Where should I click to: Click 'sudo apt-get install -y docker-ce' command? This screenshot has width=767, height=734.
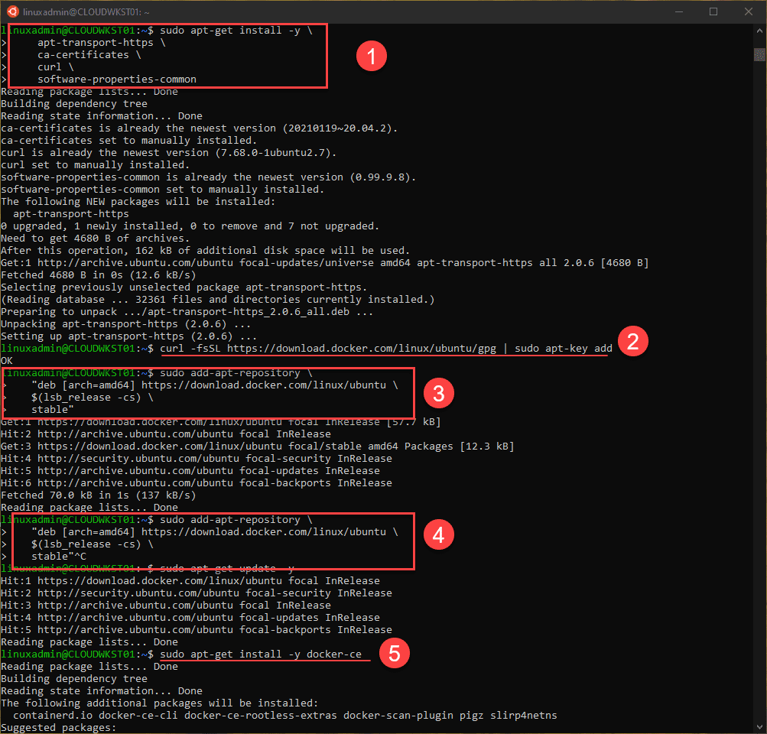coord(261,654)
